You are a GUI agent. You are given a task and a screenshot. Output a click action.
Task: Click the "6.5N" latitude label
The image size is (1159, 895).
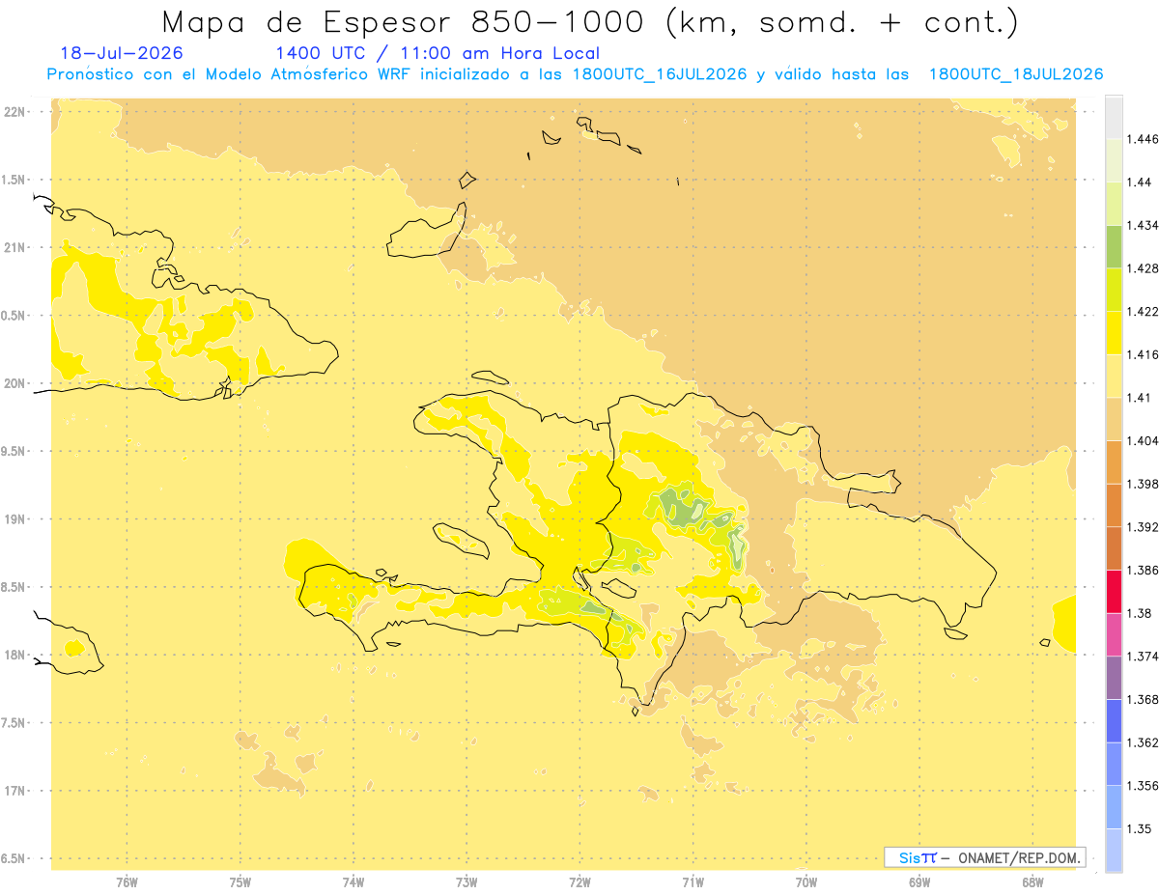tap(15, 858)
